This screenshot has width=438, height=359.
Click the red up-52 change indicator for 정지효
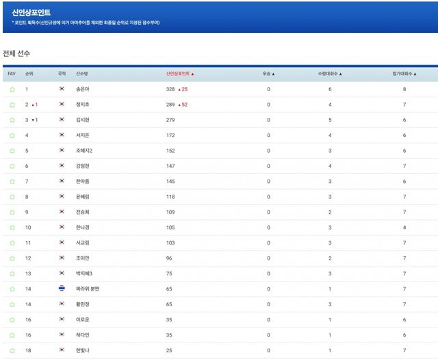pyautogui.click(x=183, y=105)
